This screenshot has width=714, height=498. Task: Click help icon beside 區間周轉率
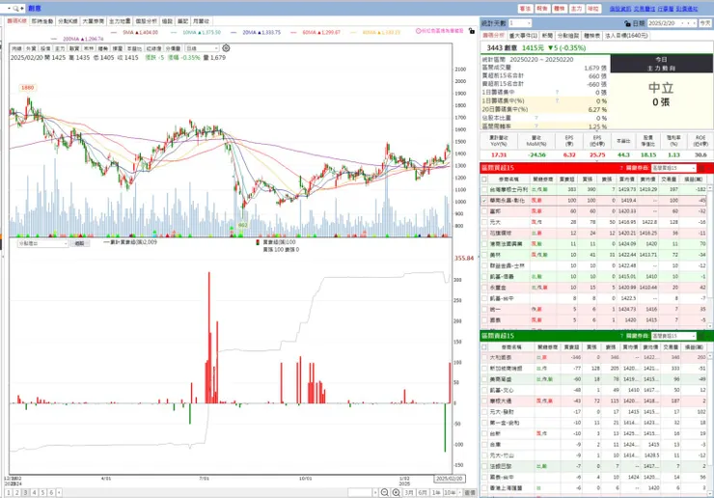pos(535,126)
